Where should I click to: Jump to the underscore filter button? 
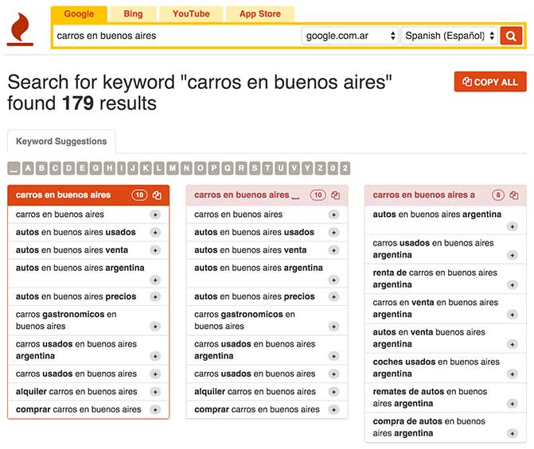point(14,168)
